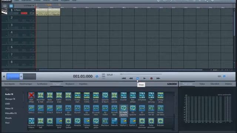Viewport: 237px width, 133px height.
Task: Choose the Telefon 2 effect
Action: tap(133, 121)
